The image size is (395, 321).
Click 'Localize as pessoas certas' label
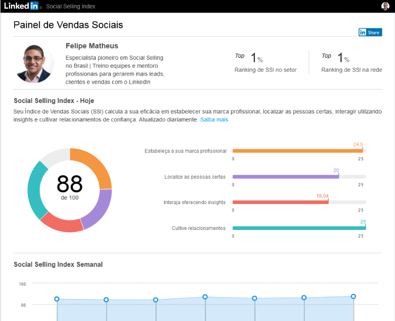(x=195, y=177)
